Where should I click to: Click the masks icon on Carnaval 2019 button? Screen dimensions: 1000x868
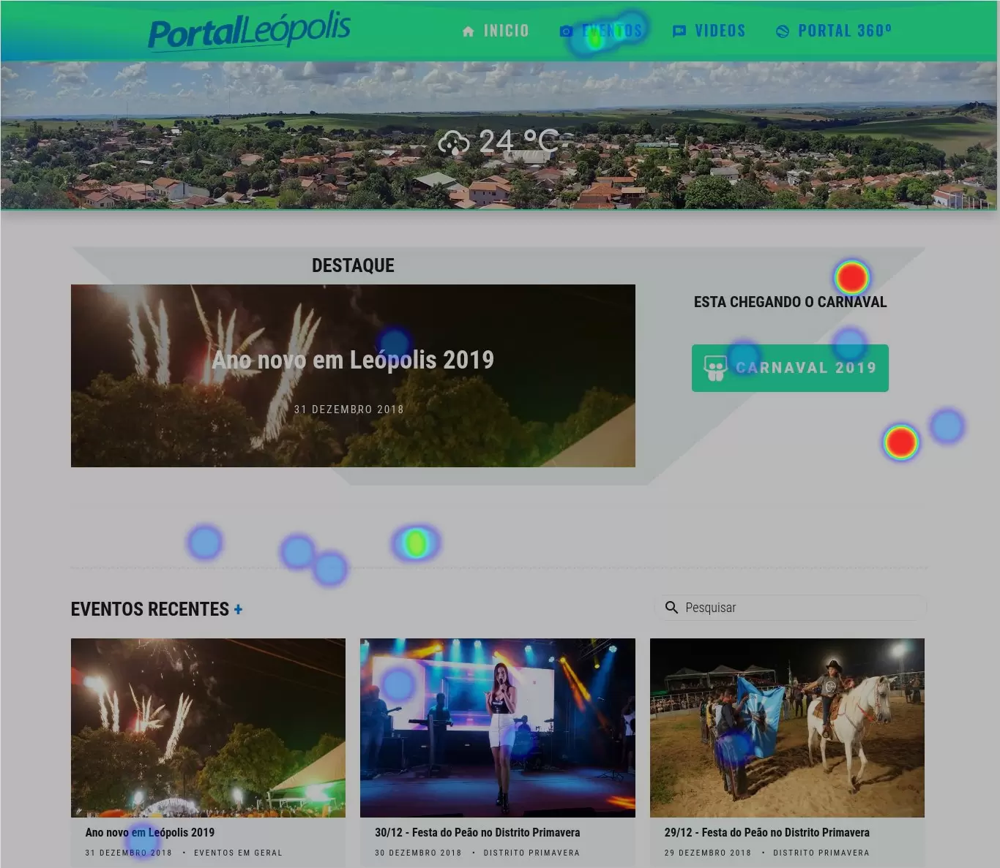tap(714, 368)
